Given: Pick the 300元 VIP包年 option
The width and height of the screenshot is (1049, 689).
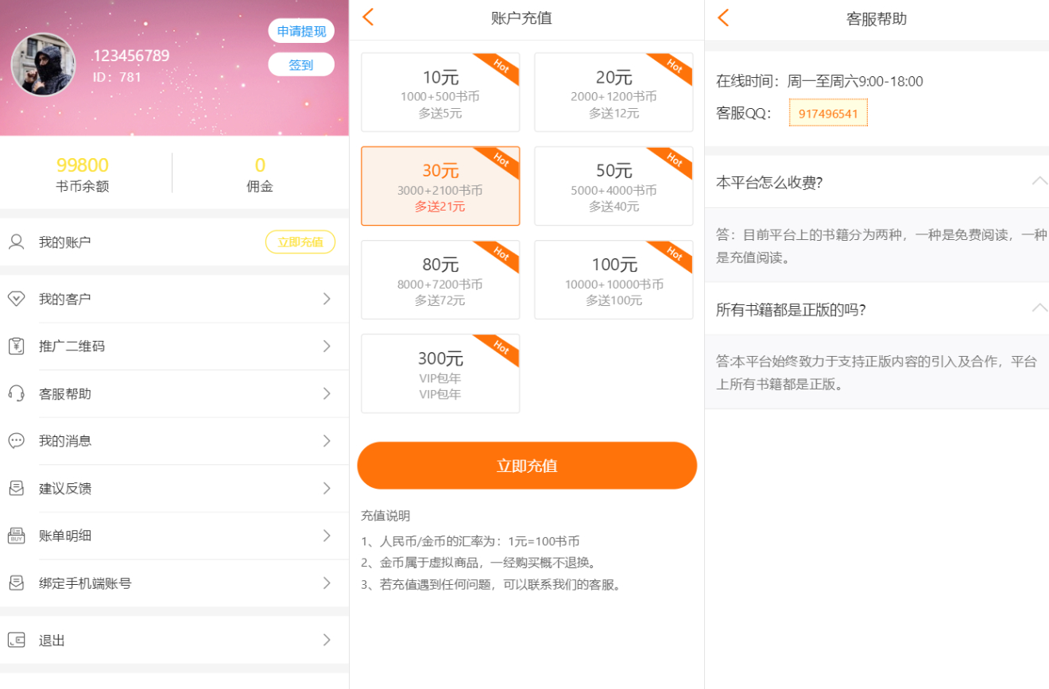Looking at the screenshot, I should click(x=440, y=374).
